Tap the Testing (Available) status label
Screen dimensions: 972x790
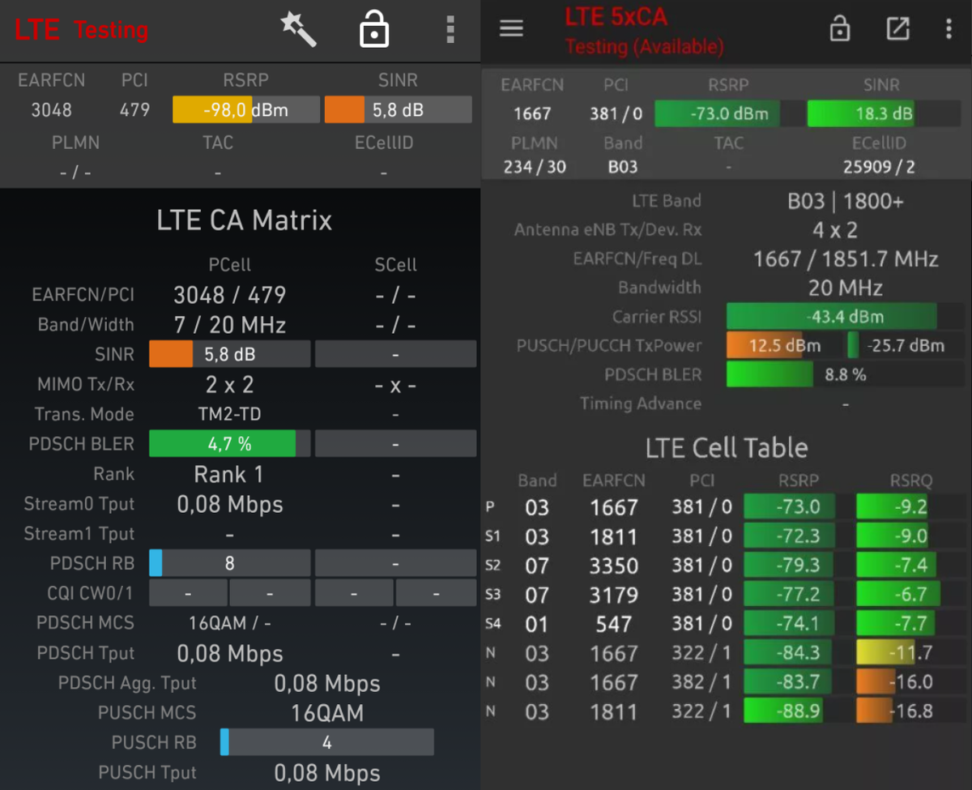pos(645,48)
